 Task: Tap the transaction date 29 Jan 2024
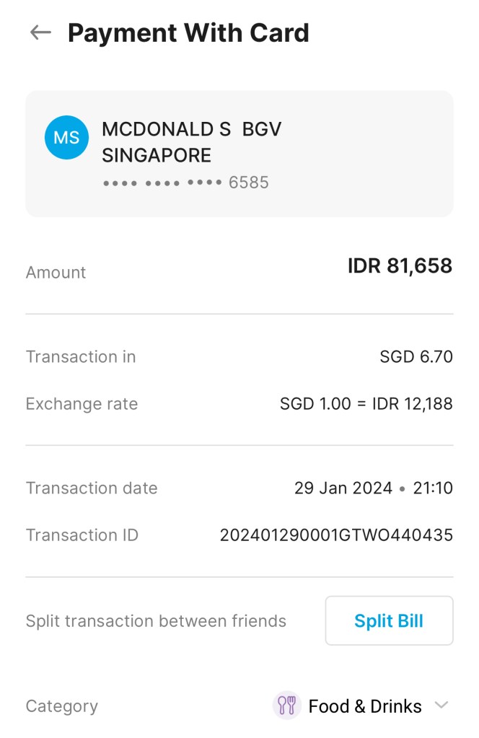pyautogui.click(x=343, y=488)
